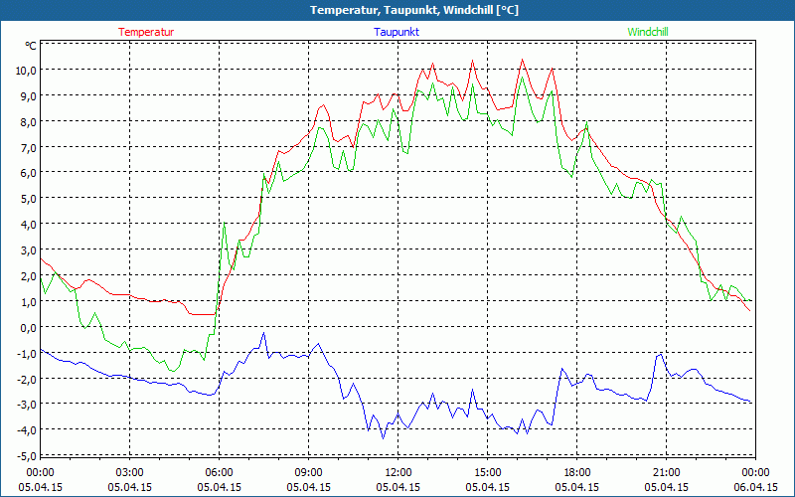Click the 0,0 y-axis value
The image size is (795, 497).
coord(28,328)
